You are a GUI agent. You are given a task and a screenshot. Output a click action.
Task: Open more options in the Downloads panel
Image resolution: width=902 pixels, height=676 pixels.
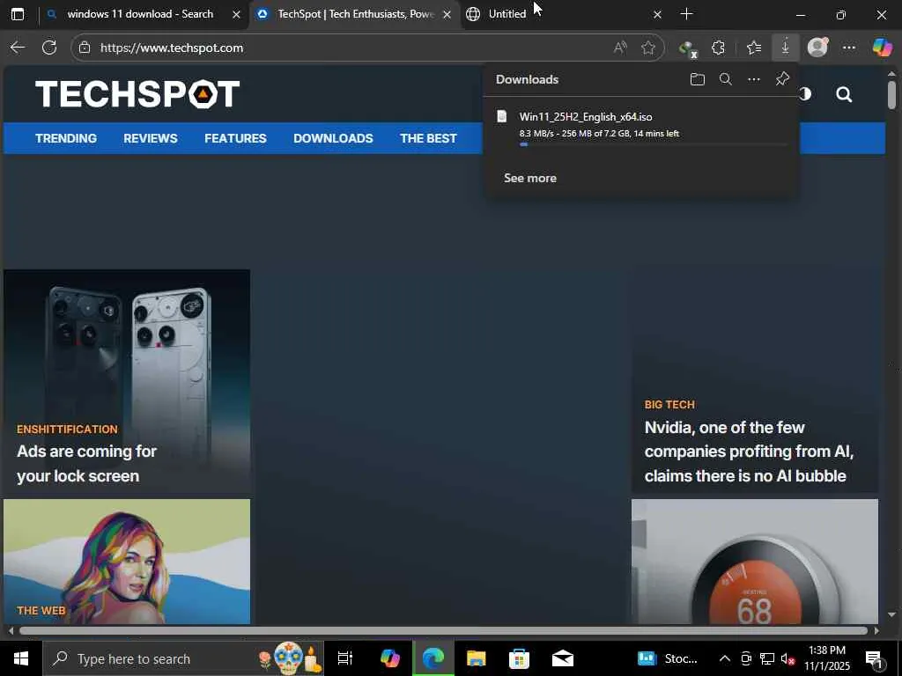(754, 79)
